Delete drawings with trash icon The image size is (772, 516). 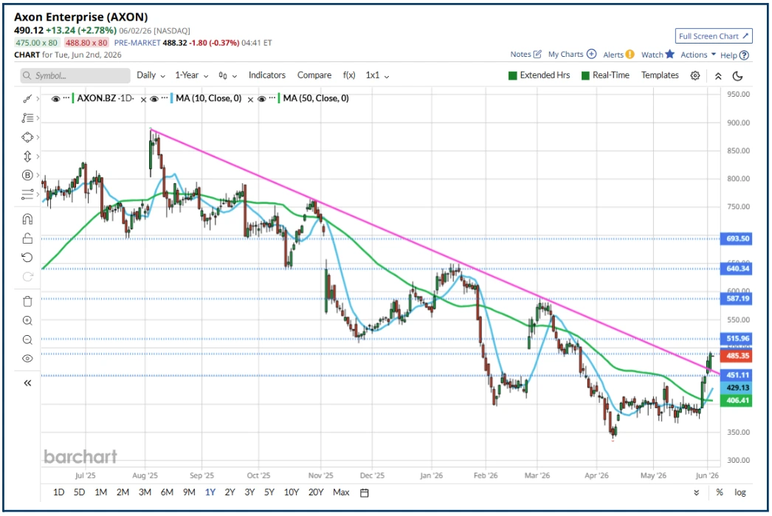point(27,301)
